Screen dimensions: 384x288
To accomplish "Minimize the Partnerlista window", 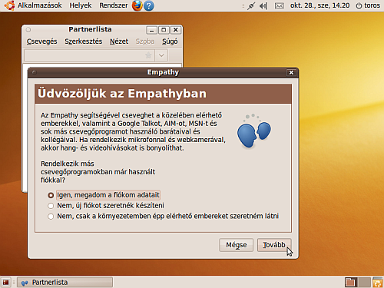I will (151, 30).
